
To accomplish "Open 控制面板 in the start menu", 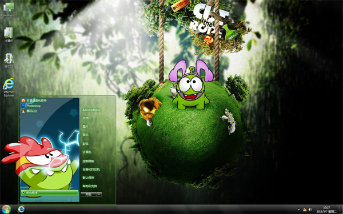I will point(88,161).
